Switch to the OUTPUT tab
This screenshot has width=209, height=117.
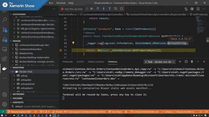tap(80, 62)
